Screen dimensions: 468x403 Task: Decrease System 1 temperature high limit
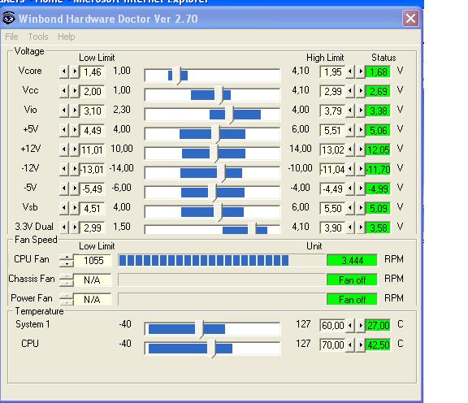click(350, 325)
